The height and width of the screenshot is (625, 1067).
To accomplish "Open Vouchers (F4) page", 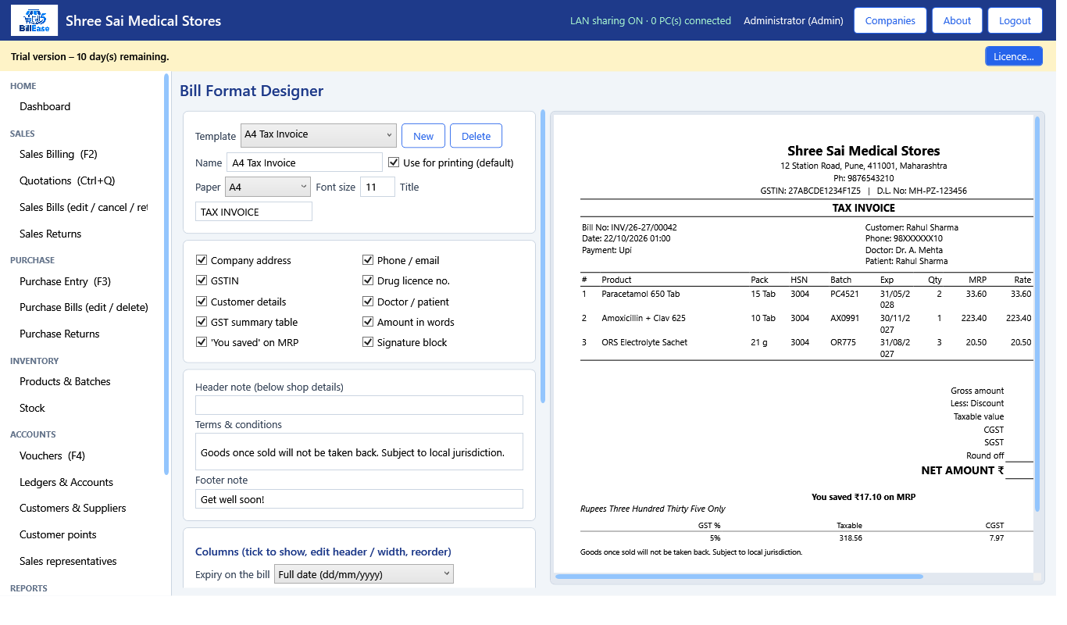I will (x=52, y=455).
